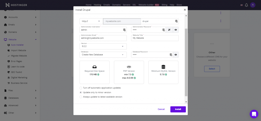Click the Select button under Other CMS

click(x=212, y=69)
